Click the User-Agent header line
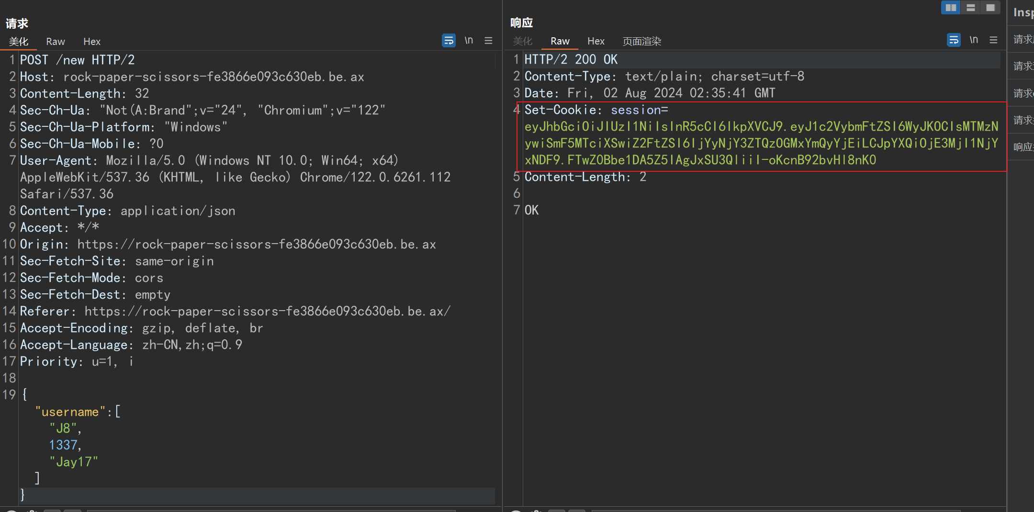 point(209,160)
